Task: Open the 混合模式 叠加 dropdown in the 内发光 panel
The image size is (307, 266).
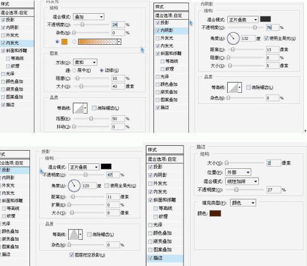Action: click(x=88, y=17)
